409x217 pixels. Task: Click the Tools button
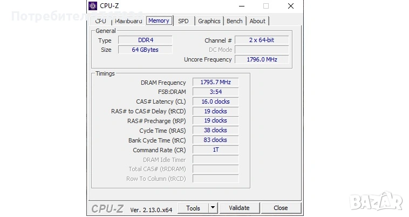click(x=193, y=208)
